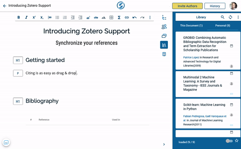The height and width of the screenshot is (149, 241).
Task: Apply superscript formatting
Action: [x=34, y=18]
